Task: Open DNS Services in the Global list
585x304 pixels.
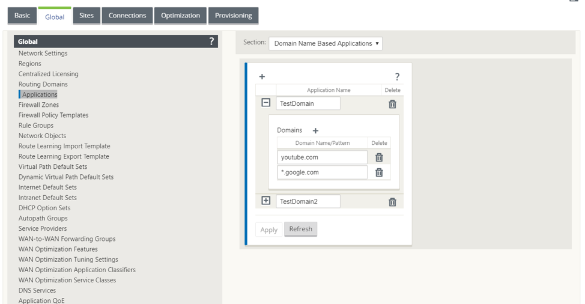Action: tap(37, 290)
